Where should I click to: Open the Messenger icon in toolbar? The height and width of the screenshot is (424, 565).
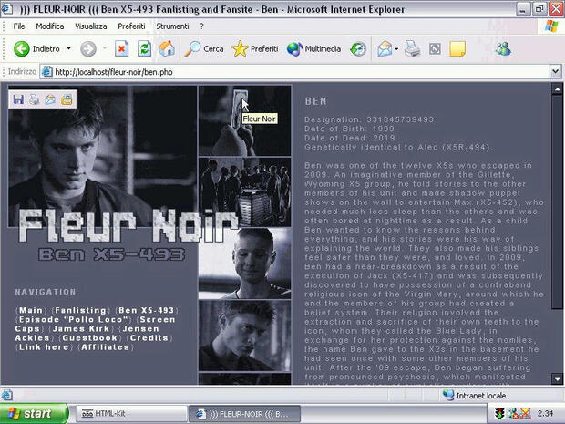point(503,48)
